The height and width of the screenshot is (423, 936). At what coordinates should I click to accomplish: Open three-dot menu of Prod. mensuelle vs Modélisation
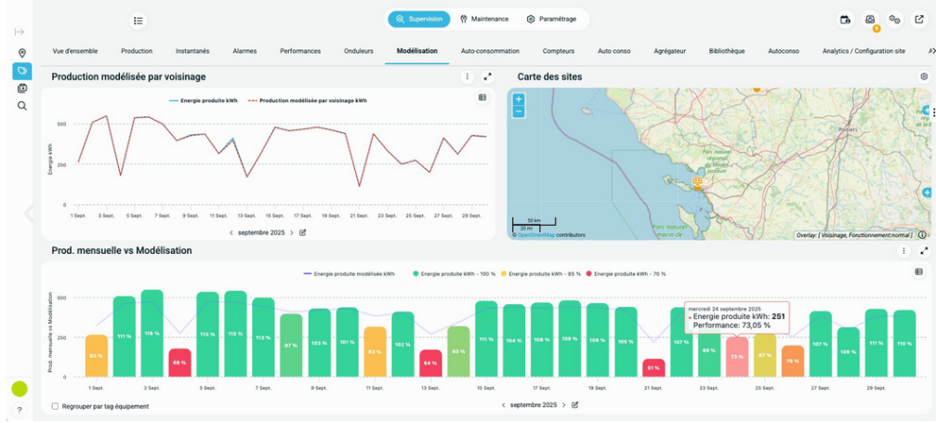(903, 251)
